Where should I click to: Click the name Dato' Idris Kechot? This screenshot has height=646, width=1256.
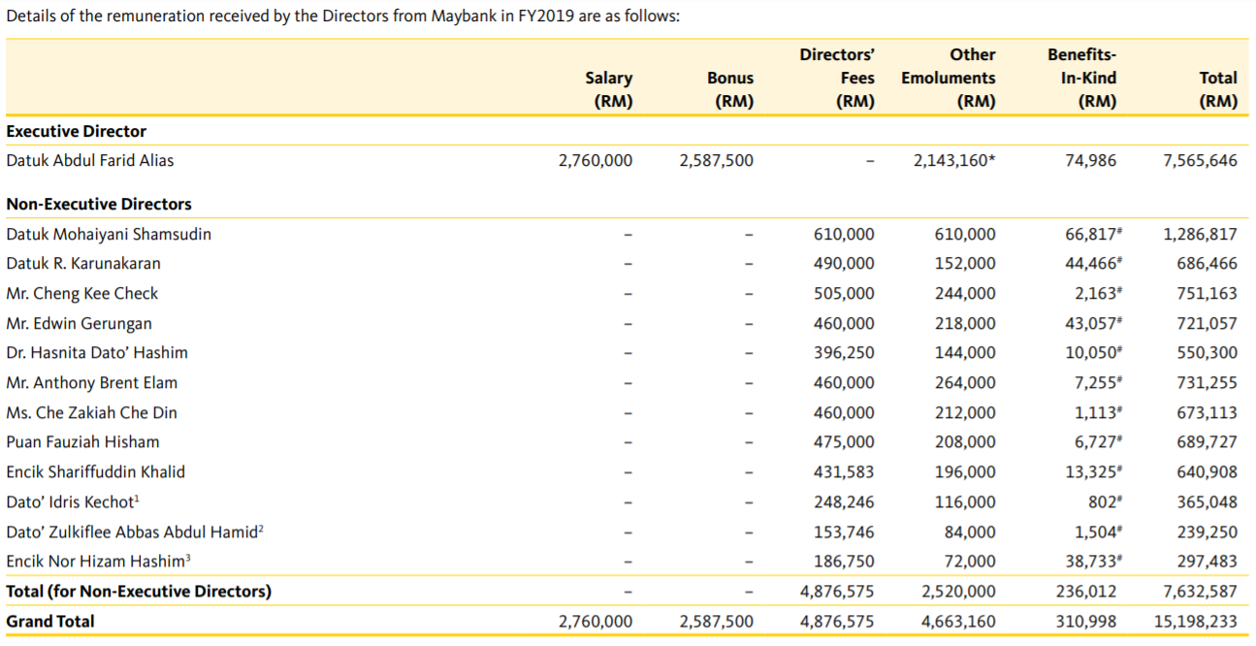tap(73, 501)
